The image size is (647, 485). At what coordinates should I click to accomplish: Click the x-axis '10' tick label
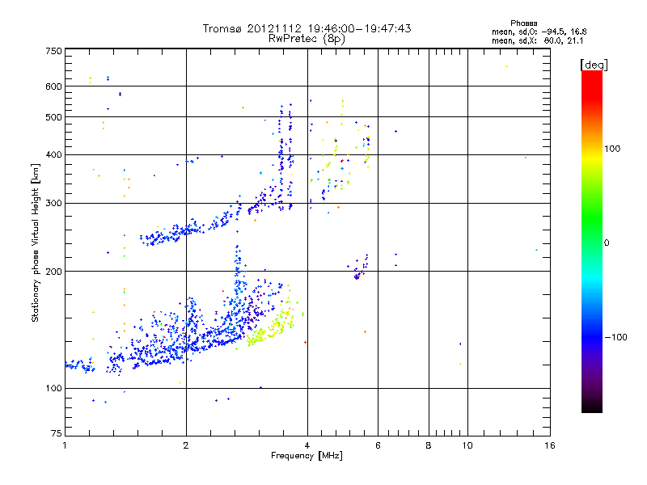[x=467, y=445]
